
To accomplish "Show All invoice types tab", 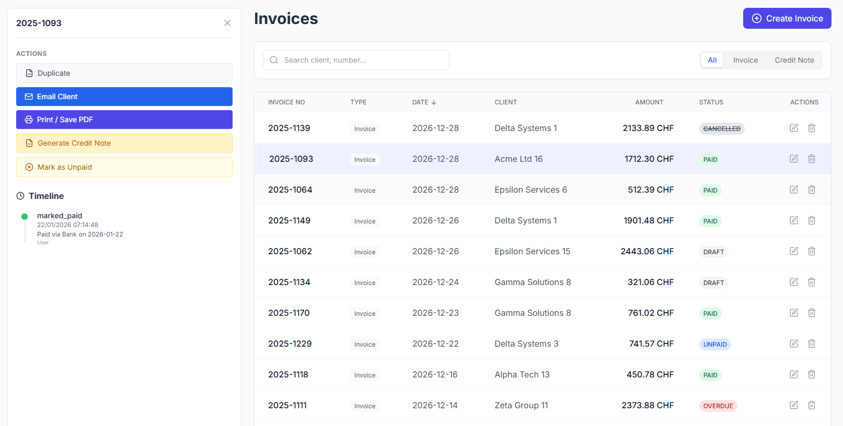I will [712, 60].
